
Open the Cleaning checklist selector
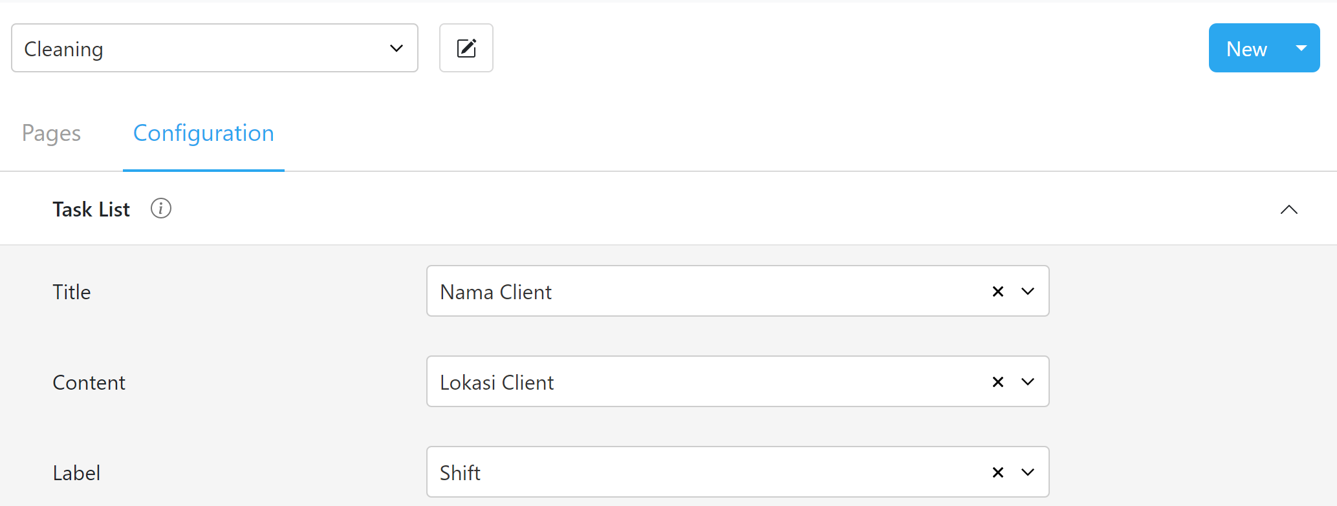click(x=215, y=48)
